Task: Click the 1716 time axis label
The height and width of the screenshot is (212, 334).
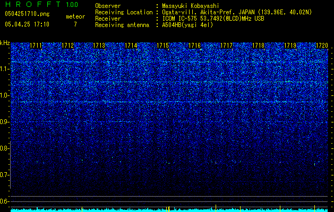Action: click(195, 46)
